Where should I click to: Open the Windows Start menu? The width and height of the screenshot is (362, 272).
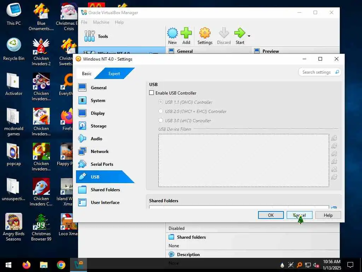8,265
